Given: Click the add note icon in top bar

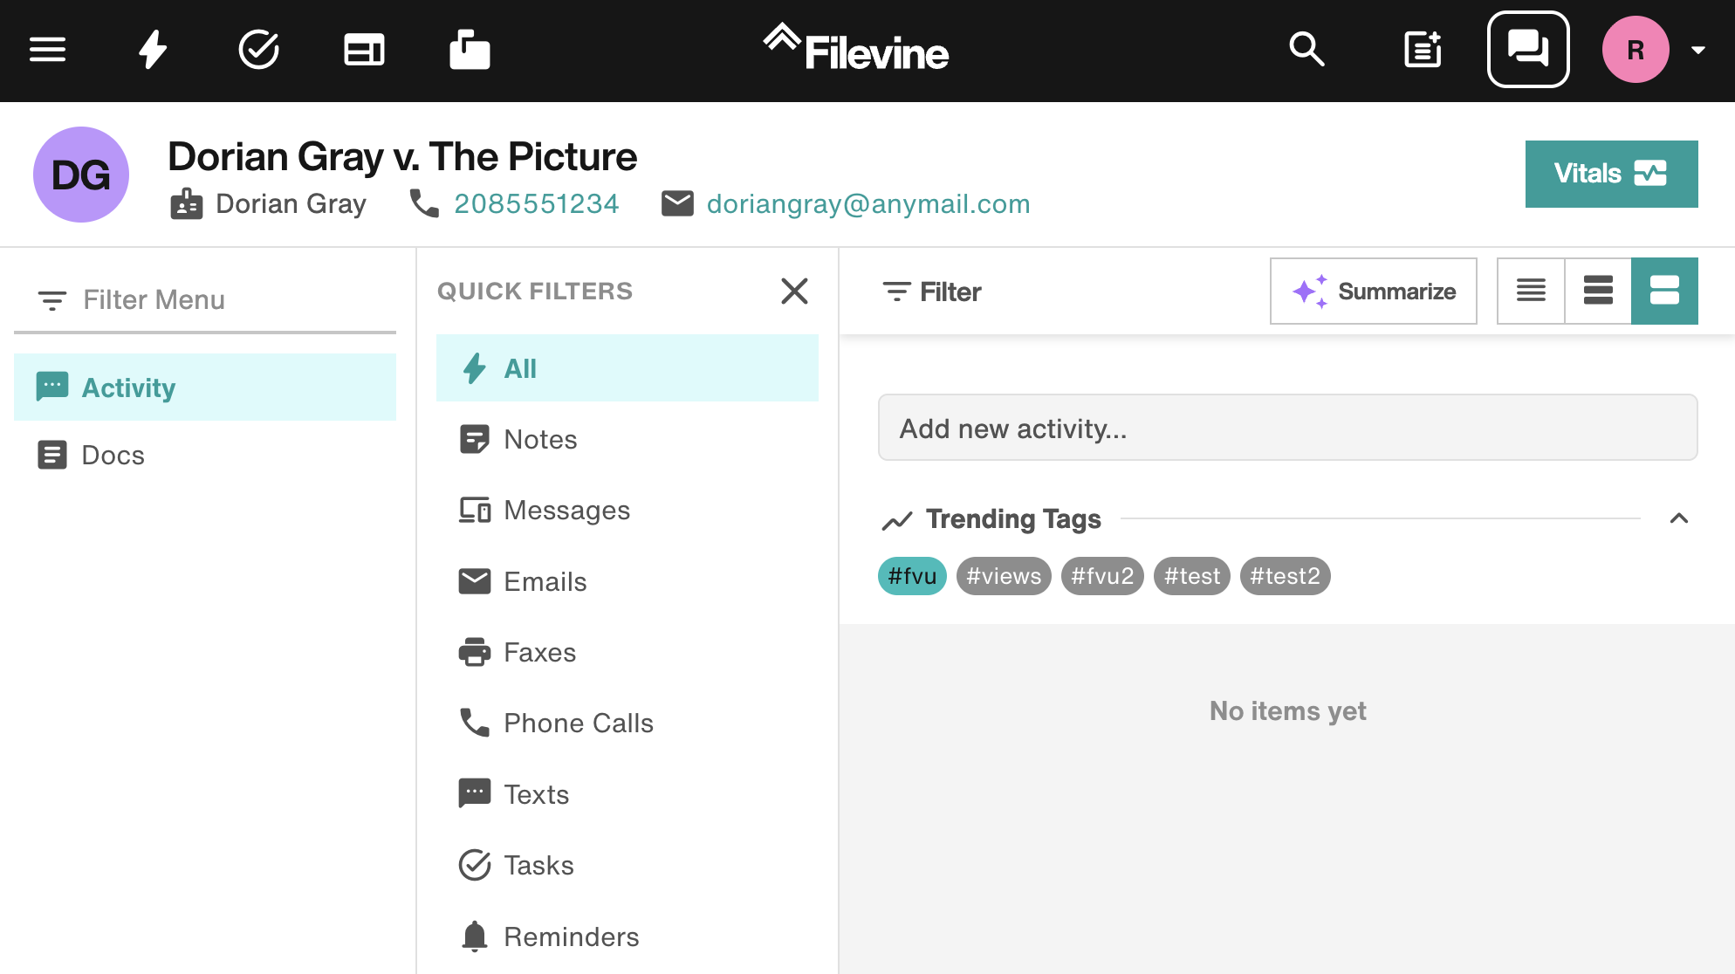Looking at the screenshot, I should (1423, 50).
